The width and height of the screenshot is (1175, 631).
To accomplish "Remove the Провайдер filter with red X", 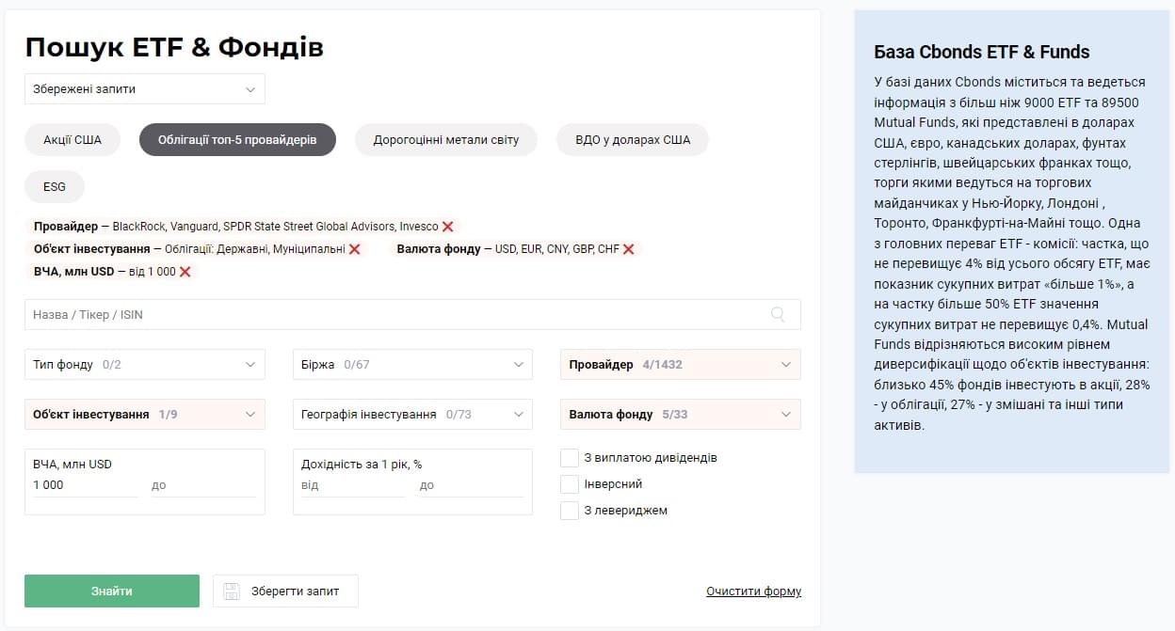I will pyautogui.click(x=448, y=227).
